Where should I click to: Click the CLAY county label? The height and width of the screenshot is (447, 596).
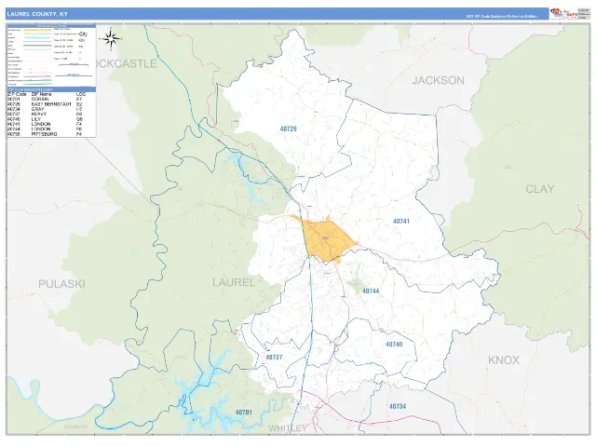[x=540, y=189]
